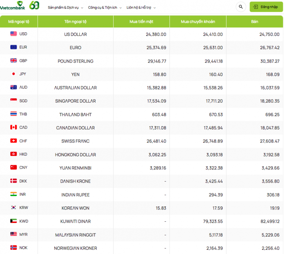
Task: Select the Bán column header
Action: coord(255,22)
